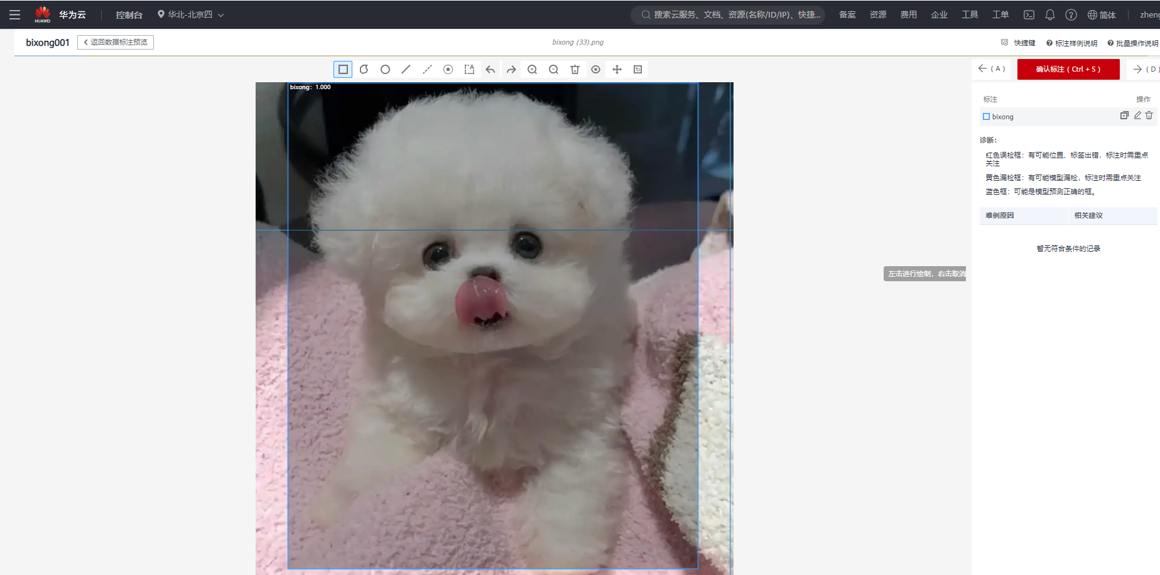
Task: Click the undo arrow in toolbar
Action: [x=491, y=70]
